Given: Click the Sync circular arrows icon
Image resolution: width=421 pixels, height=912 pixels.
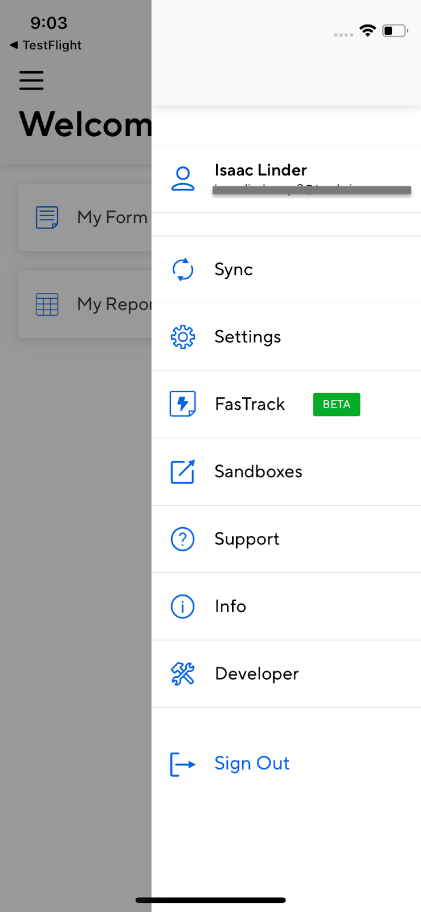Looking at the screenshot, I should pyautogui.click(x=183, y=270).
